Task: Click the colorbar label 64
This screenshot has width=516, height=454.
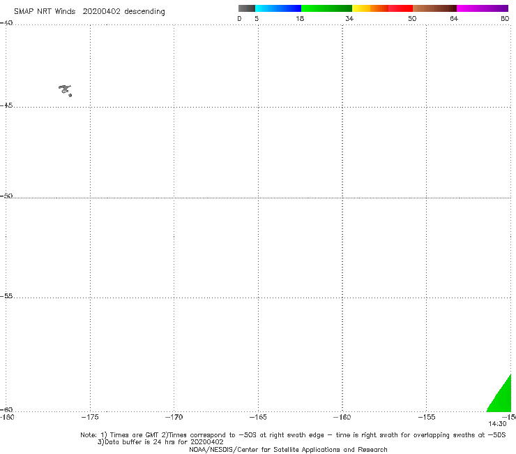Action: (454, 18)
